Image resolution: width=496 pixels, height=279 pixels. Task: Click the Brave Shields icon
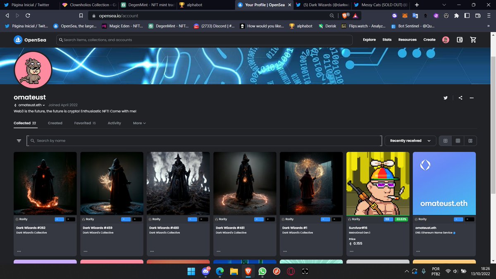pos(344,16)
